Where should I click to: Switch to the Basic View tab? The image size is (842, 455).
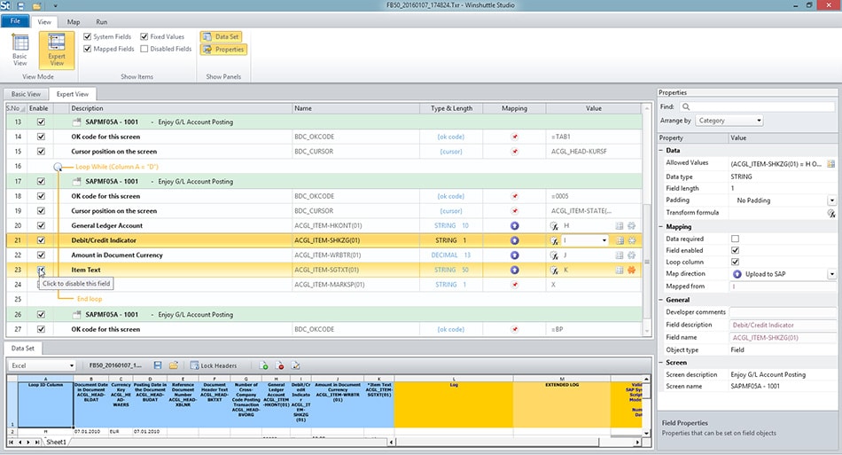pos(24,94)
